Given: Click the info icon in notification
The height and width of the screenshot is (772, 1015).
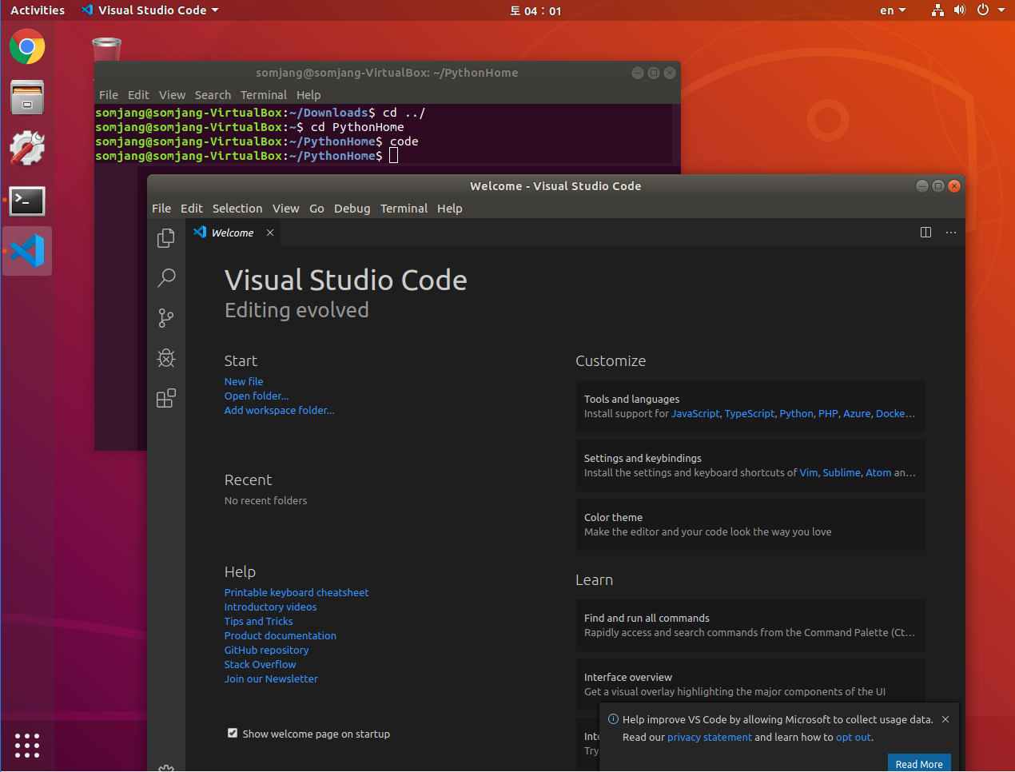Looking at the screenshot, I should [613, 719].
